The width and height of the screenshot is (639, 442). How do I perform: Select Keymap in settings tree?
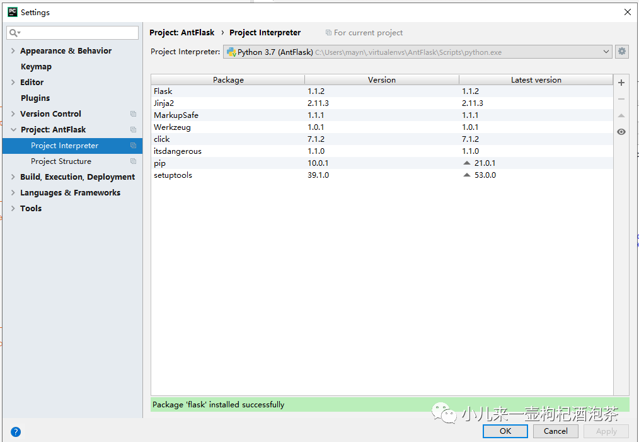(36, 67)
